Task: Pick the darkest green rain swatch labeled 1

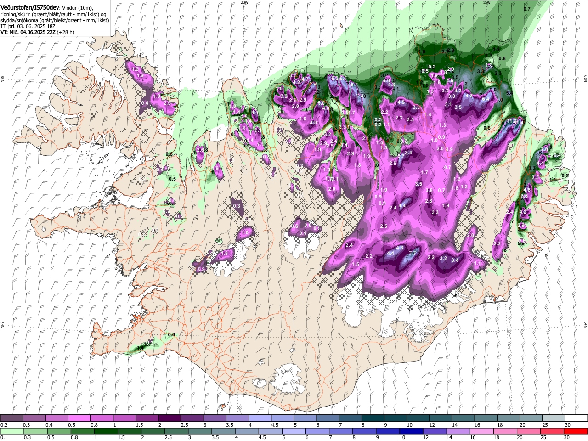Action: (x=106, y=431)
